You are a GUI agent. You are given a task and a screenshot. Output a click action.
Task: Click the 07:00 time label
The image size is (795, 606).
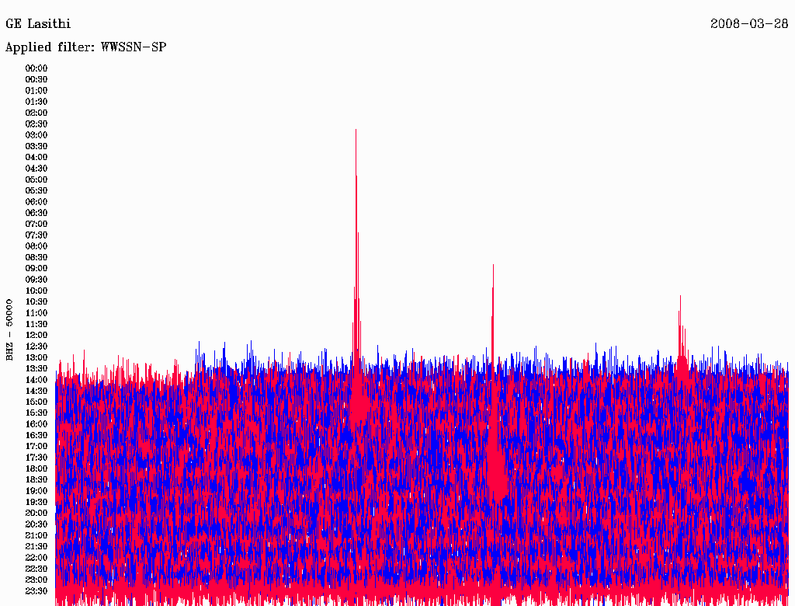click(x=36, y=225)
